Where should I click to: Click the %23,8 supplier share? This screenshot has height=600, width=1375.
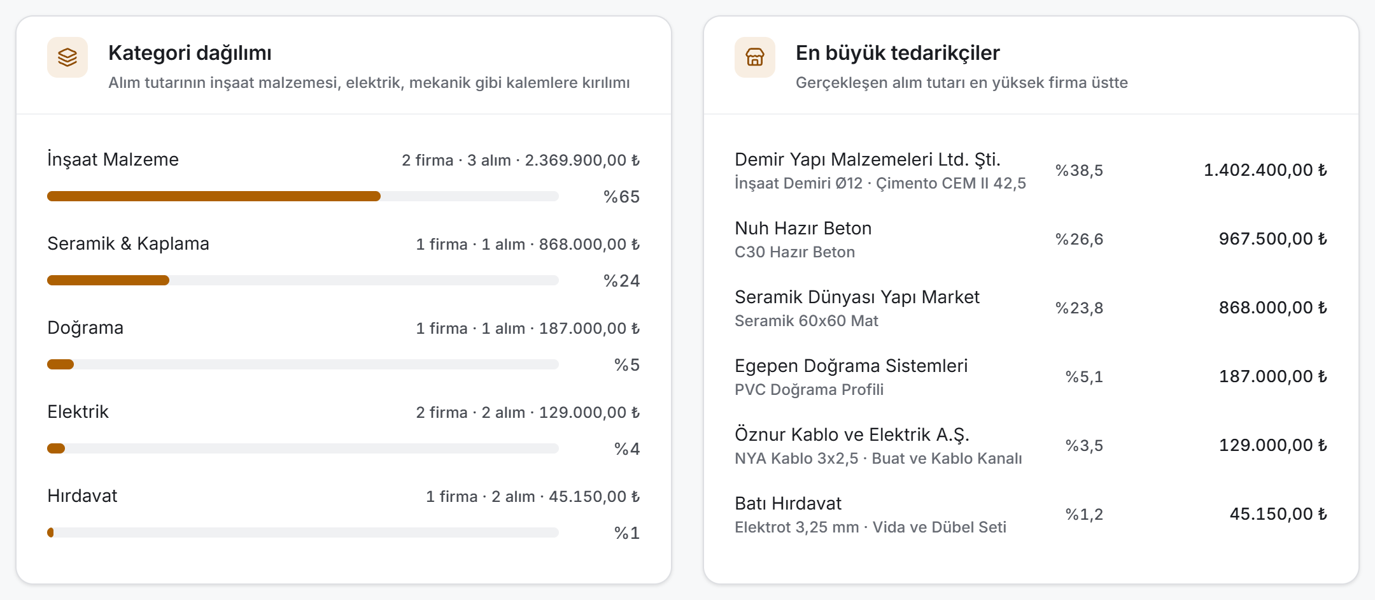tap(1079, 308)
